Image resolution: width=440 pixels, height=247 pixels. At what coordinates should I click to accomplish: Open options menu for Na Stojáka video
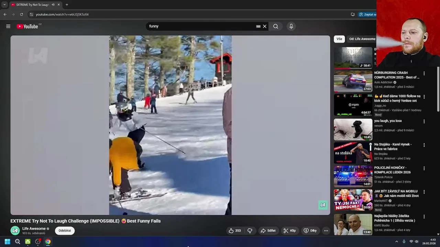coord(424,145)
